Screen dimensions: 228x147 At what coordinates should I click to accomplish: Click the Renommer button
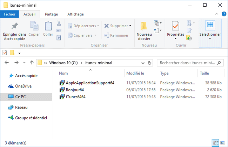[x=116, y=35]
